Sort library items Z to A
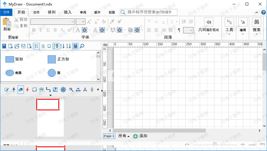Viewport: 267px width, 151px height. click(x=69, y=46)
